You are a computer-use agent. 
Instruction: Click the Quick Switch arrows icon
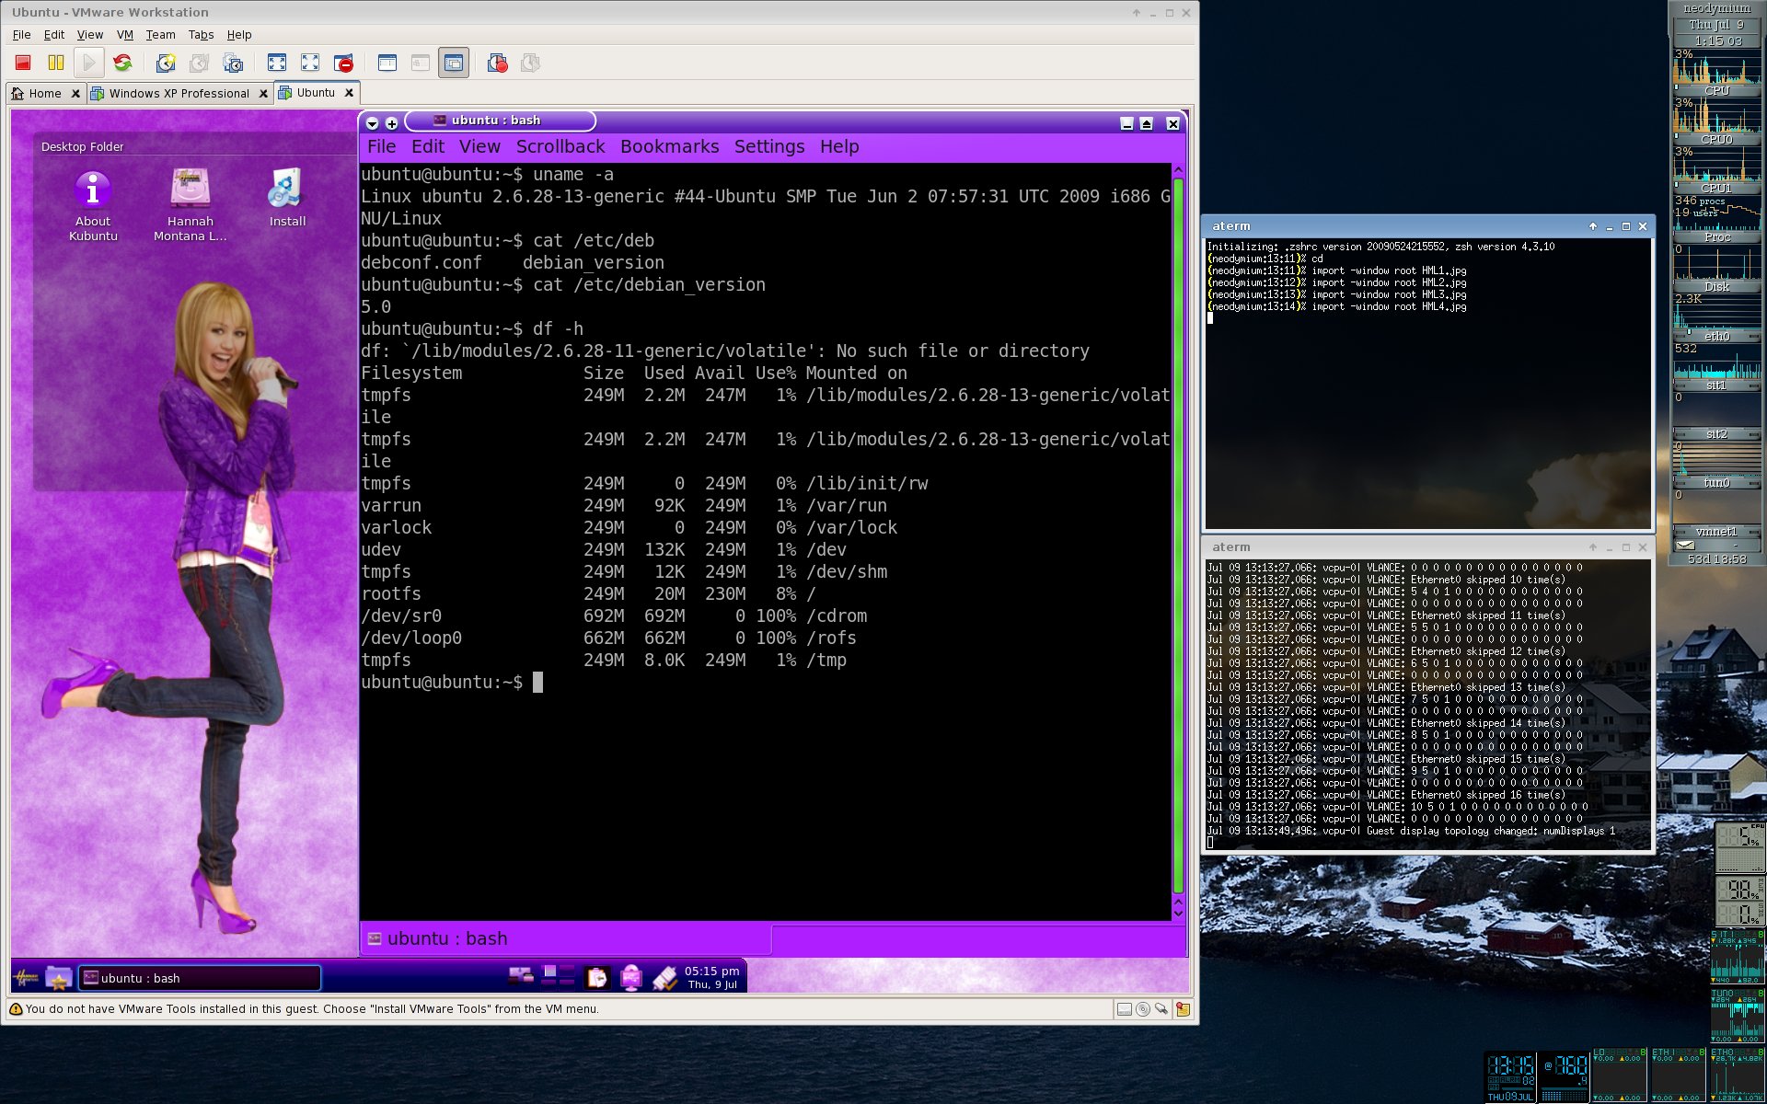coord(310,63)
